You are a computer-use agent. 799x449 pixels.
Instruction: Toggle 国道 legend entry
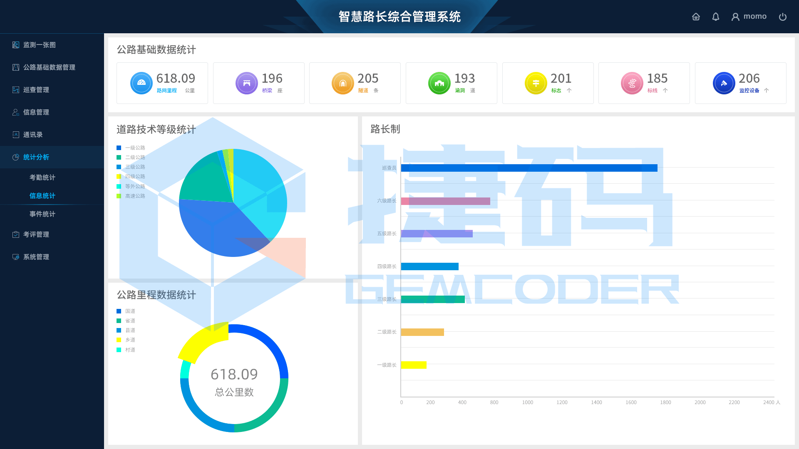pyautogui.click(x=126, y=311)
